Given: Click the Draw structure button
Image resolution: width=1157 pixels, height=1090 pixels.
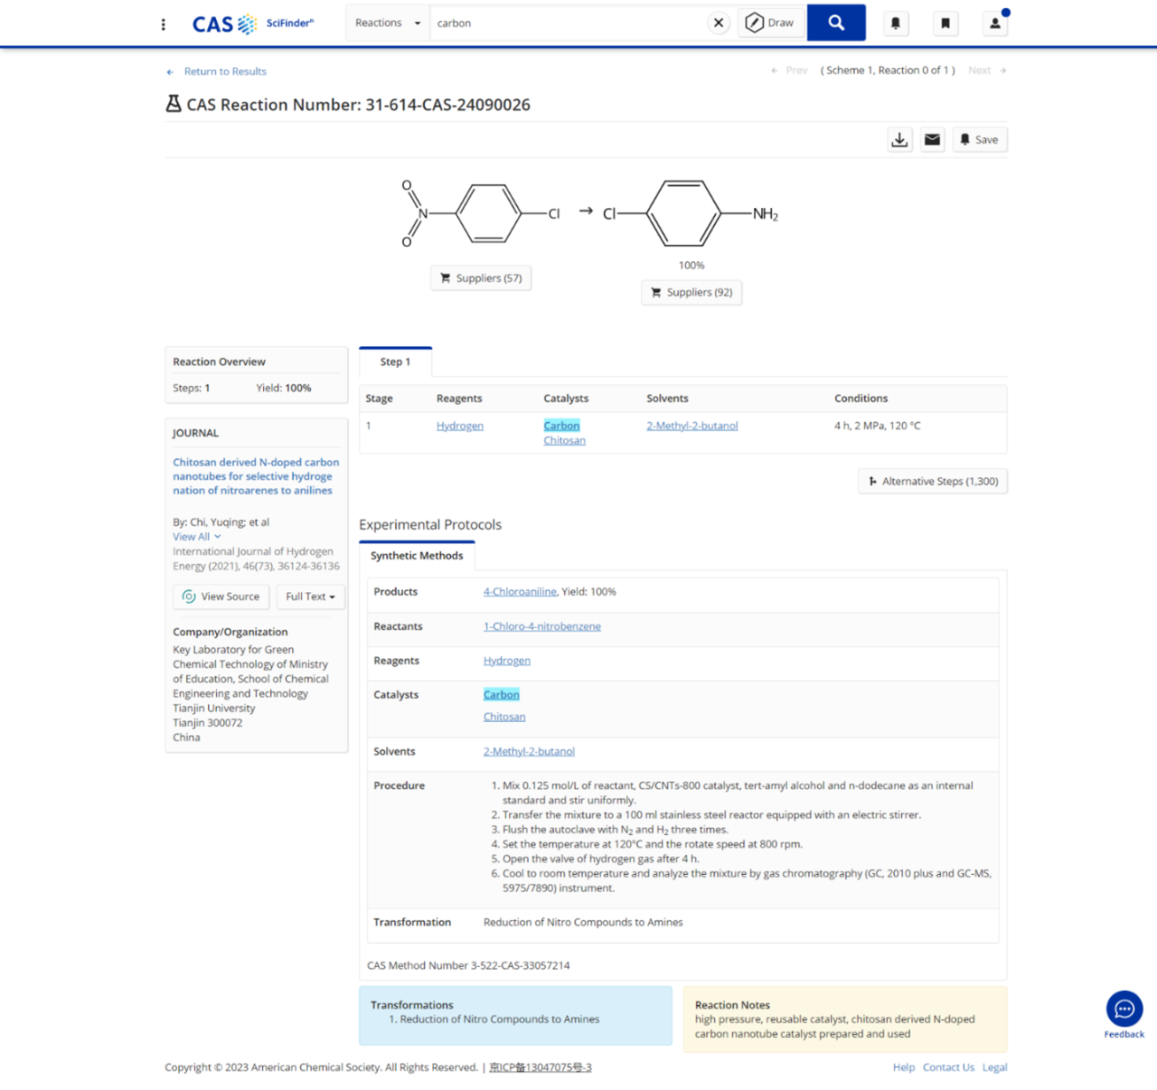Looking at the screenshot, I should click(770, 23).
